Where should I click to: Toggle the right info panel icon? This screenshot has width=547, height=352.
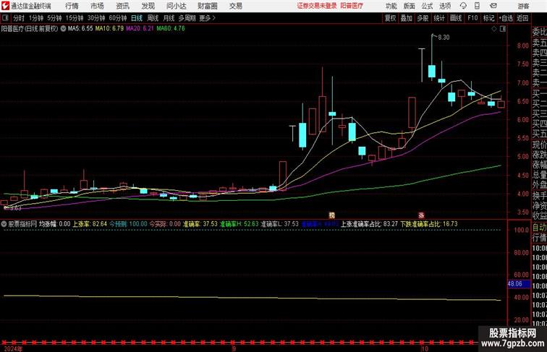[503, 29]
